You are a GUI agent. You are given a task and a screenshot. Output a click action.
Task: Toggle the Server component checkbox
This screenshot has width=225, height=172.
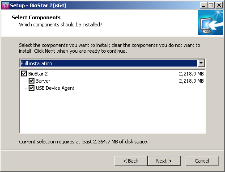[x=31, y=81]
